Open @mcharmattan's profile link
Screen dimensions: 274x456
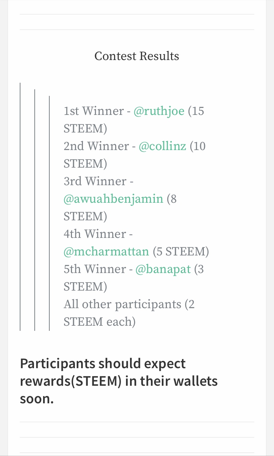click(106, 251)
